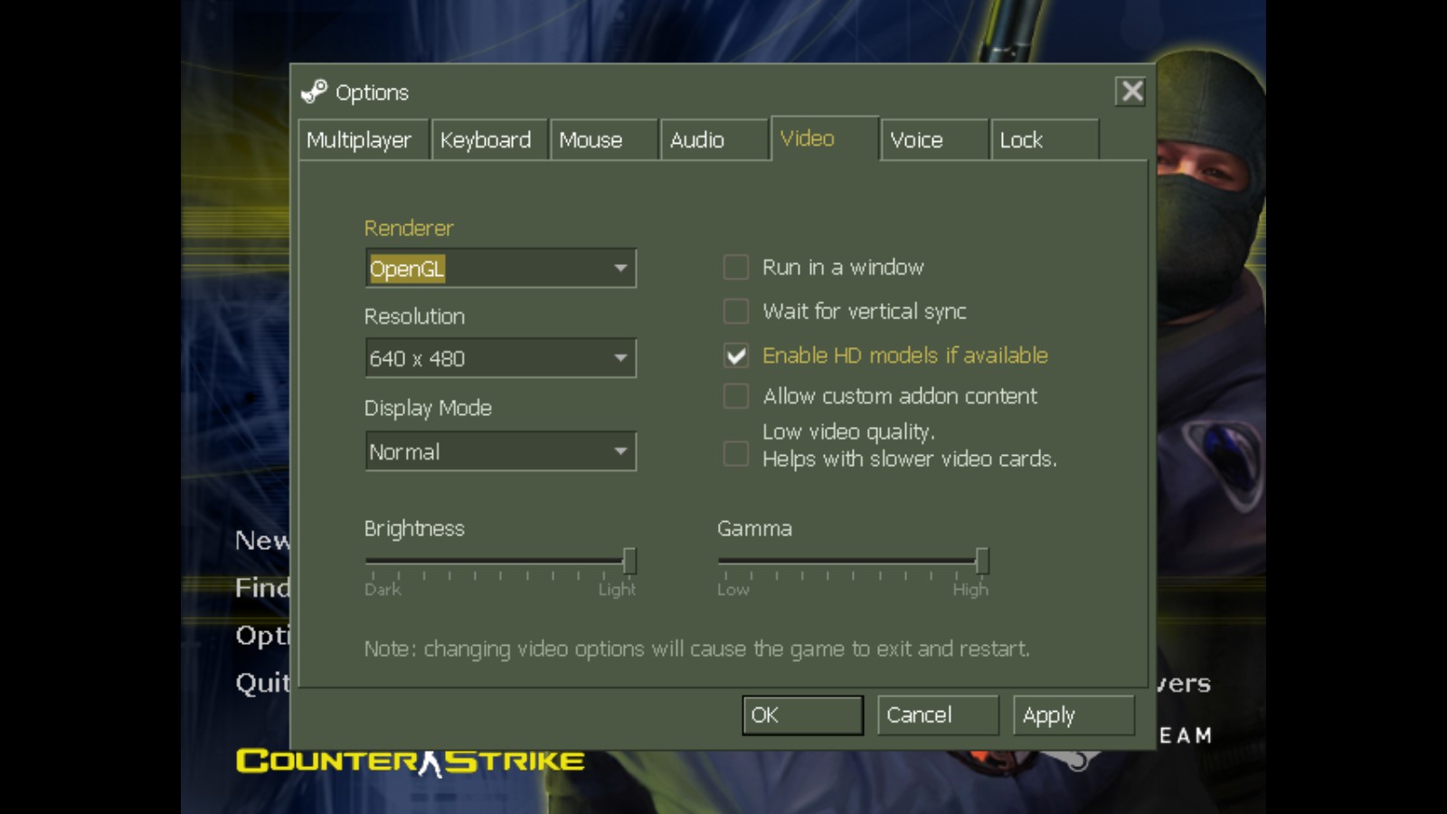Click the Options title text
Viewport: 1447px width, 814px height.
tap(372, 92)
